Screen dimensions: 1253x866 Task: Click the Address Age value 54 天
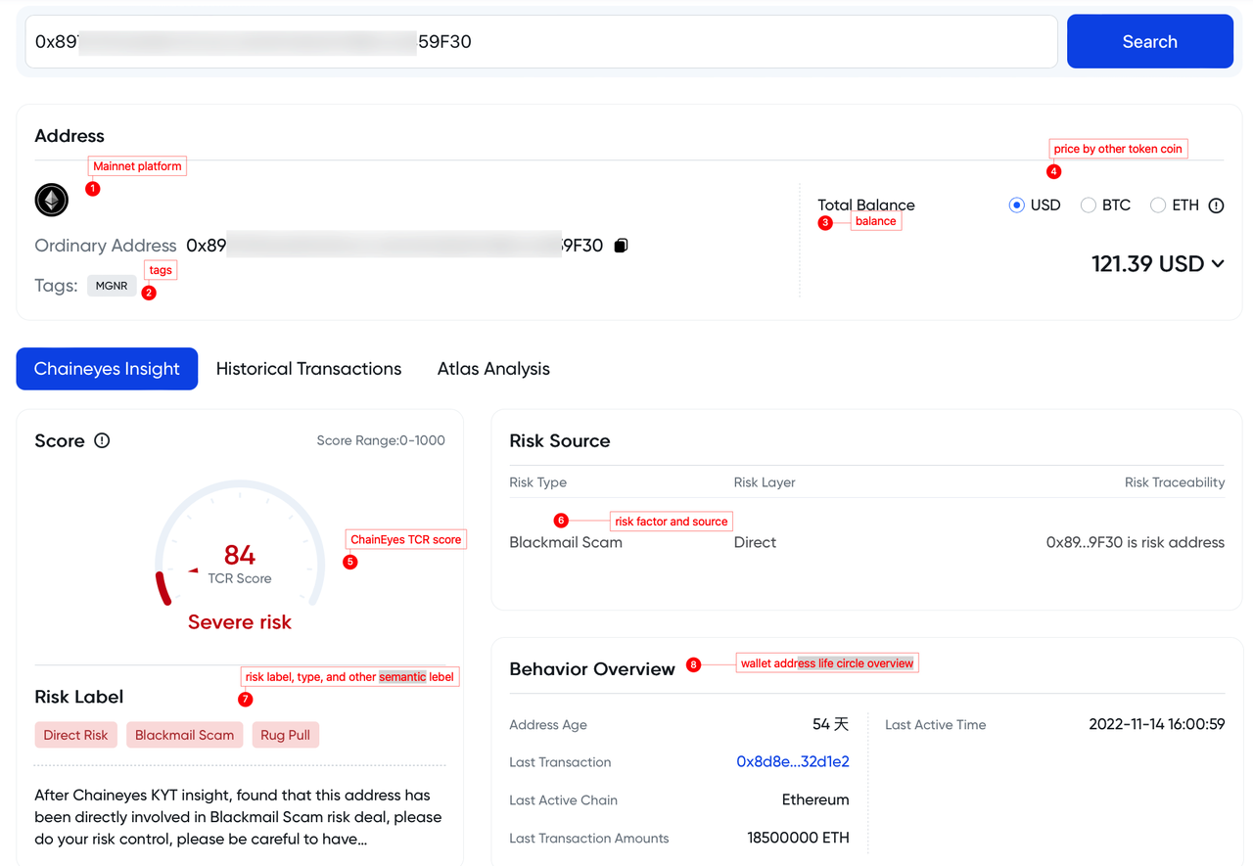(x=831, y=725)
